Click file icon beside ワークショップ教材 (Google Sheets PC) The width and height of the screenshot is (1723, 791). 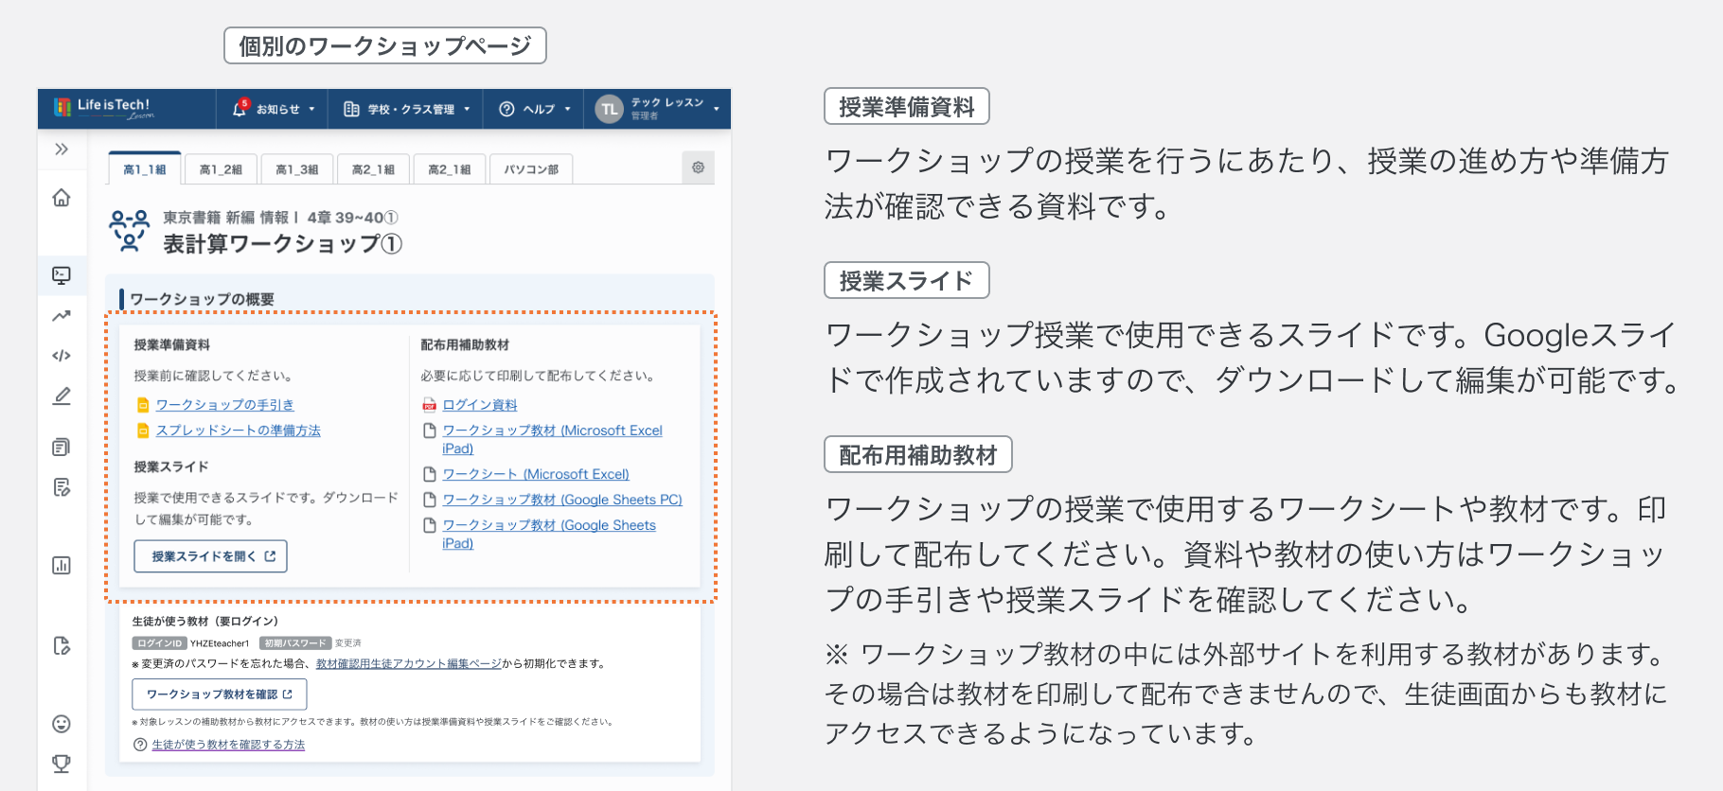point(429,500)
